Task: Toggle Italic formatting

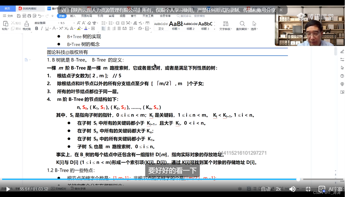Action: (x=42, y=28)
